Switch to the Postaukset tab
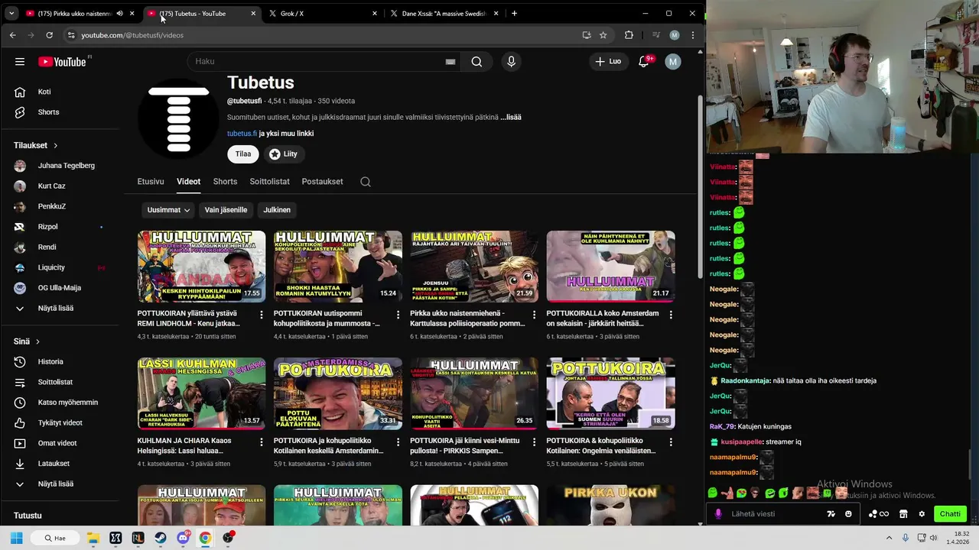The image size is (979, 550). pos(322,182)
